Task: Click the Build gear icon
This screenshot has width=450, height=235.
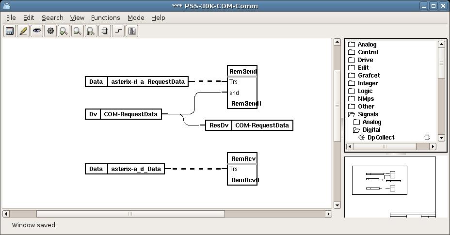Action: tap(50, 31)
